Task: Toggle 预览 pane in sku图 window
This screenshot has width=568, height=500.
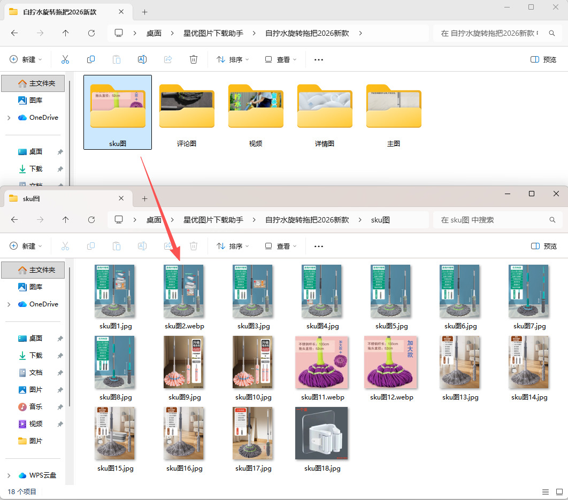Action: (544, 246)
